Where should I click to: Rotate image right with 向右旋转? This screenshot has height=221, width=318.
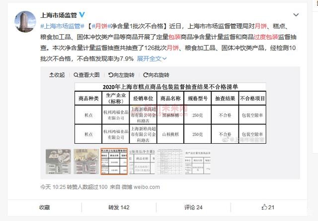point(155,75)
